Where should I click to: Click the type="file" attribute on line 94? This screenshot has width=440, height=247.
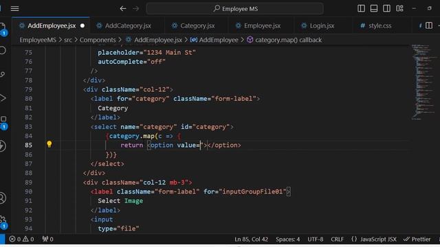118,228
